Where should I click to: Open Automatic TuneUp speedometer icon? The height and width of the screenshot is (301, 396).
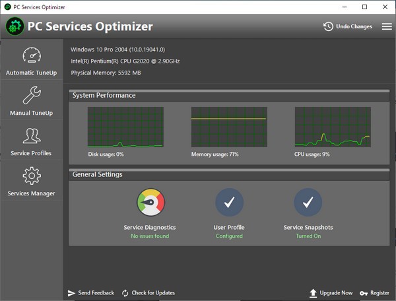point(32,55)
